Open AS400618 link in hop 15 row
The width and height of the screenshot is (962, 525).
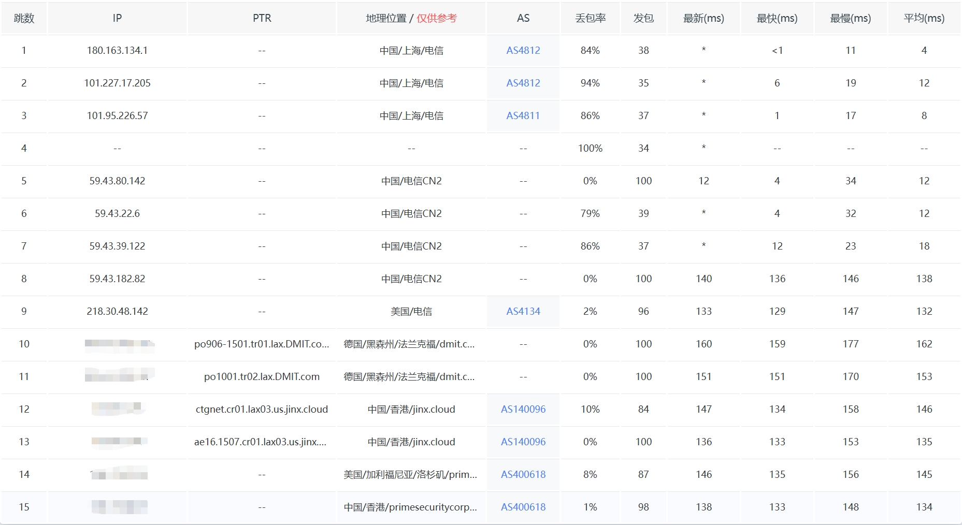pos(523,507)
